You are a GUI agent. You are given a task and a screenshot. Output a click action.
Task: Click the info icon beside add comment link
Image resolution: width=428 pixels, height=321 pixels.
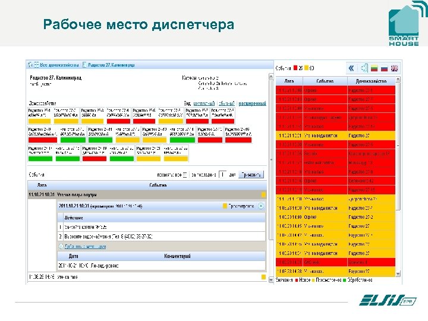61,247
